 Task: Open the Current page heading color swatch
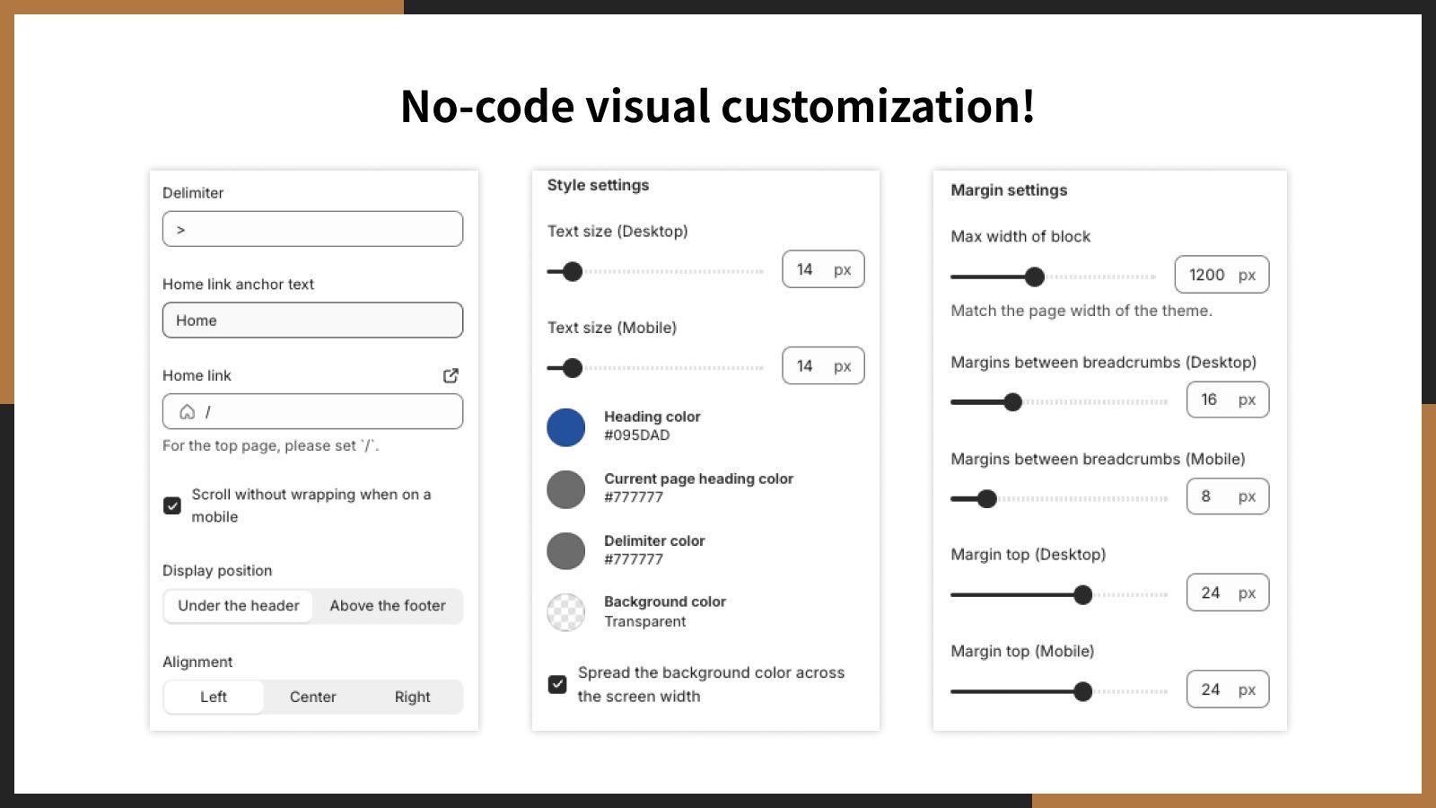(566, 489)
